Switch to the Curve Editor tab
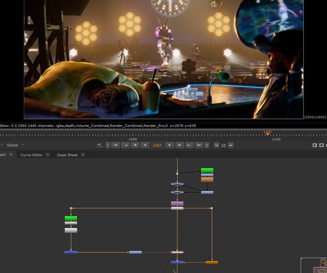The image size is (327, 273). [x=31, y=155]
